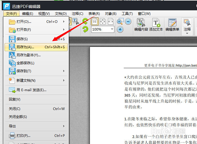Choose 导出 menu entry
This screenshot has height=144, width=197.
pos(36,126)
